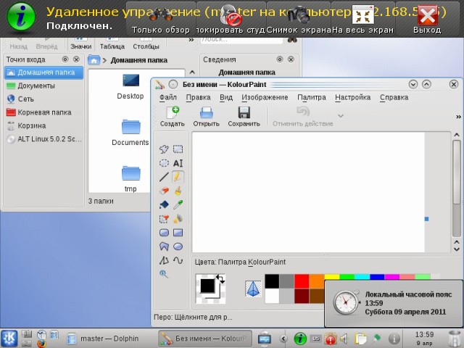This screenshot has height=348, width=464.
Task: Select the Line tool
Action: coord(164,177)
